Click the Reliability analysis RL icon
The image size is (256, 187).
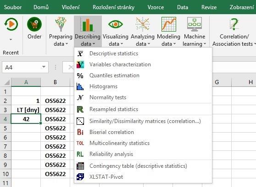[80, 154]
